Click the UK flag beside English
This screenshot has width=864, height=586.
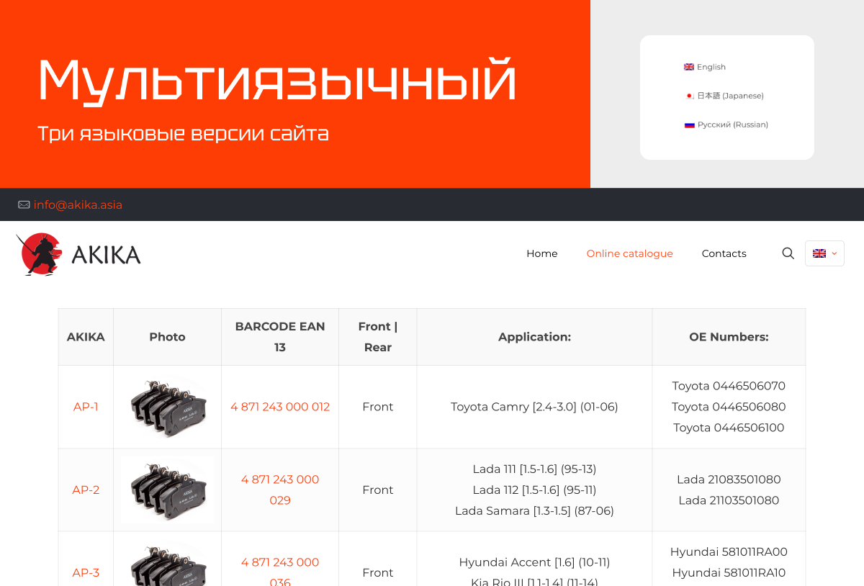coord(689,67)
